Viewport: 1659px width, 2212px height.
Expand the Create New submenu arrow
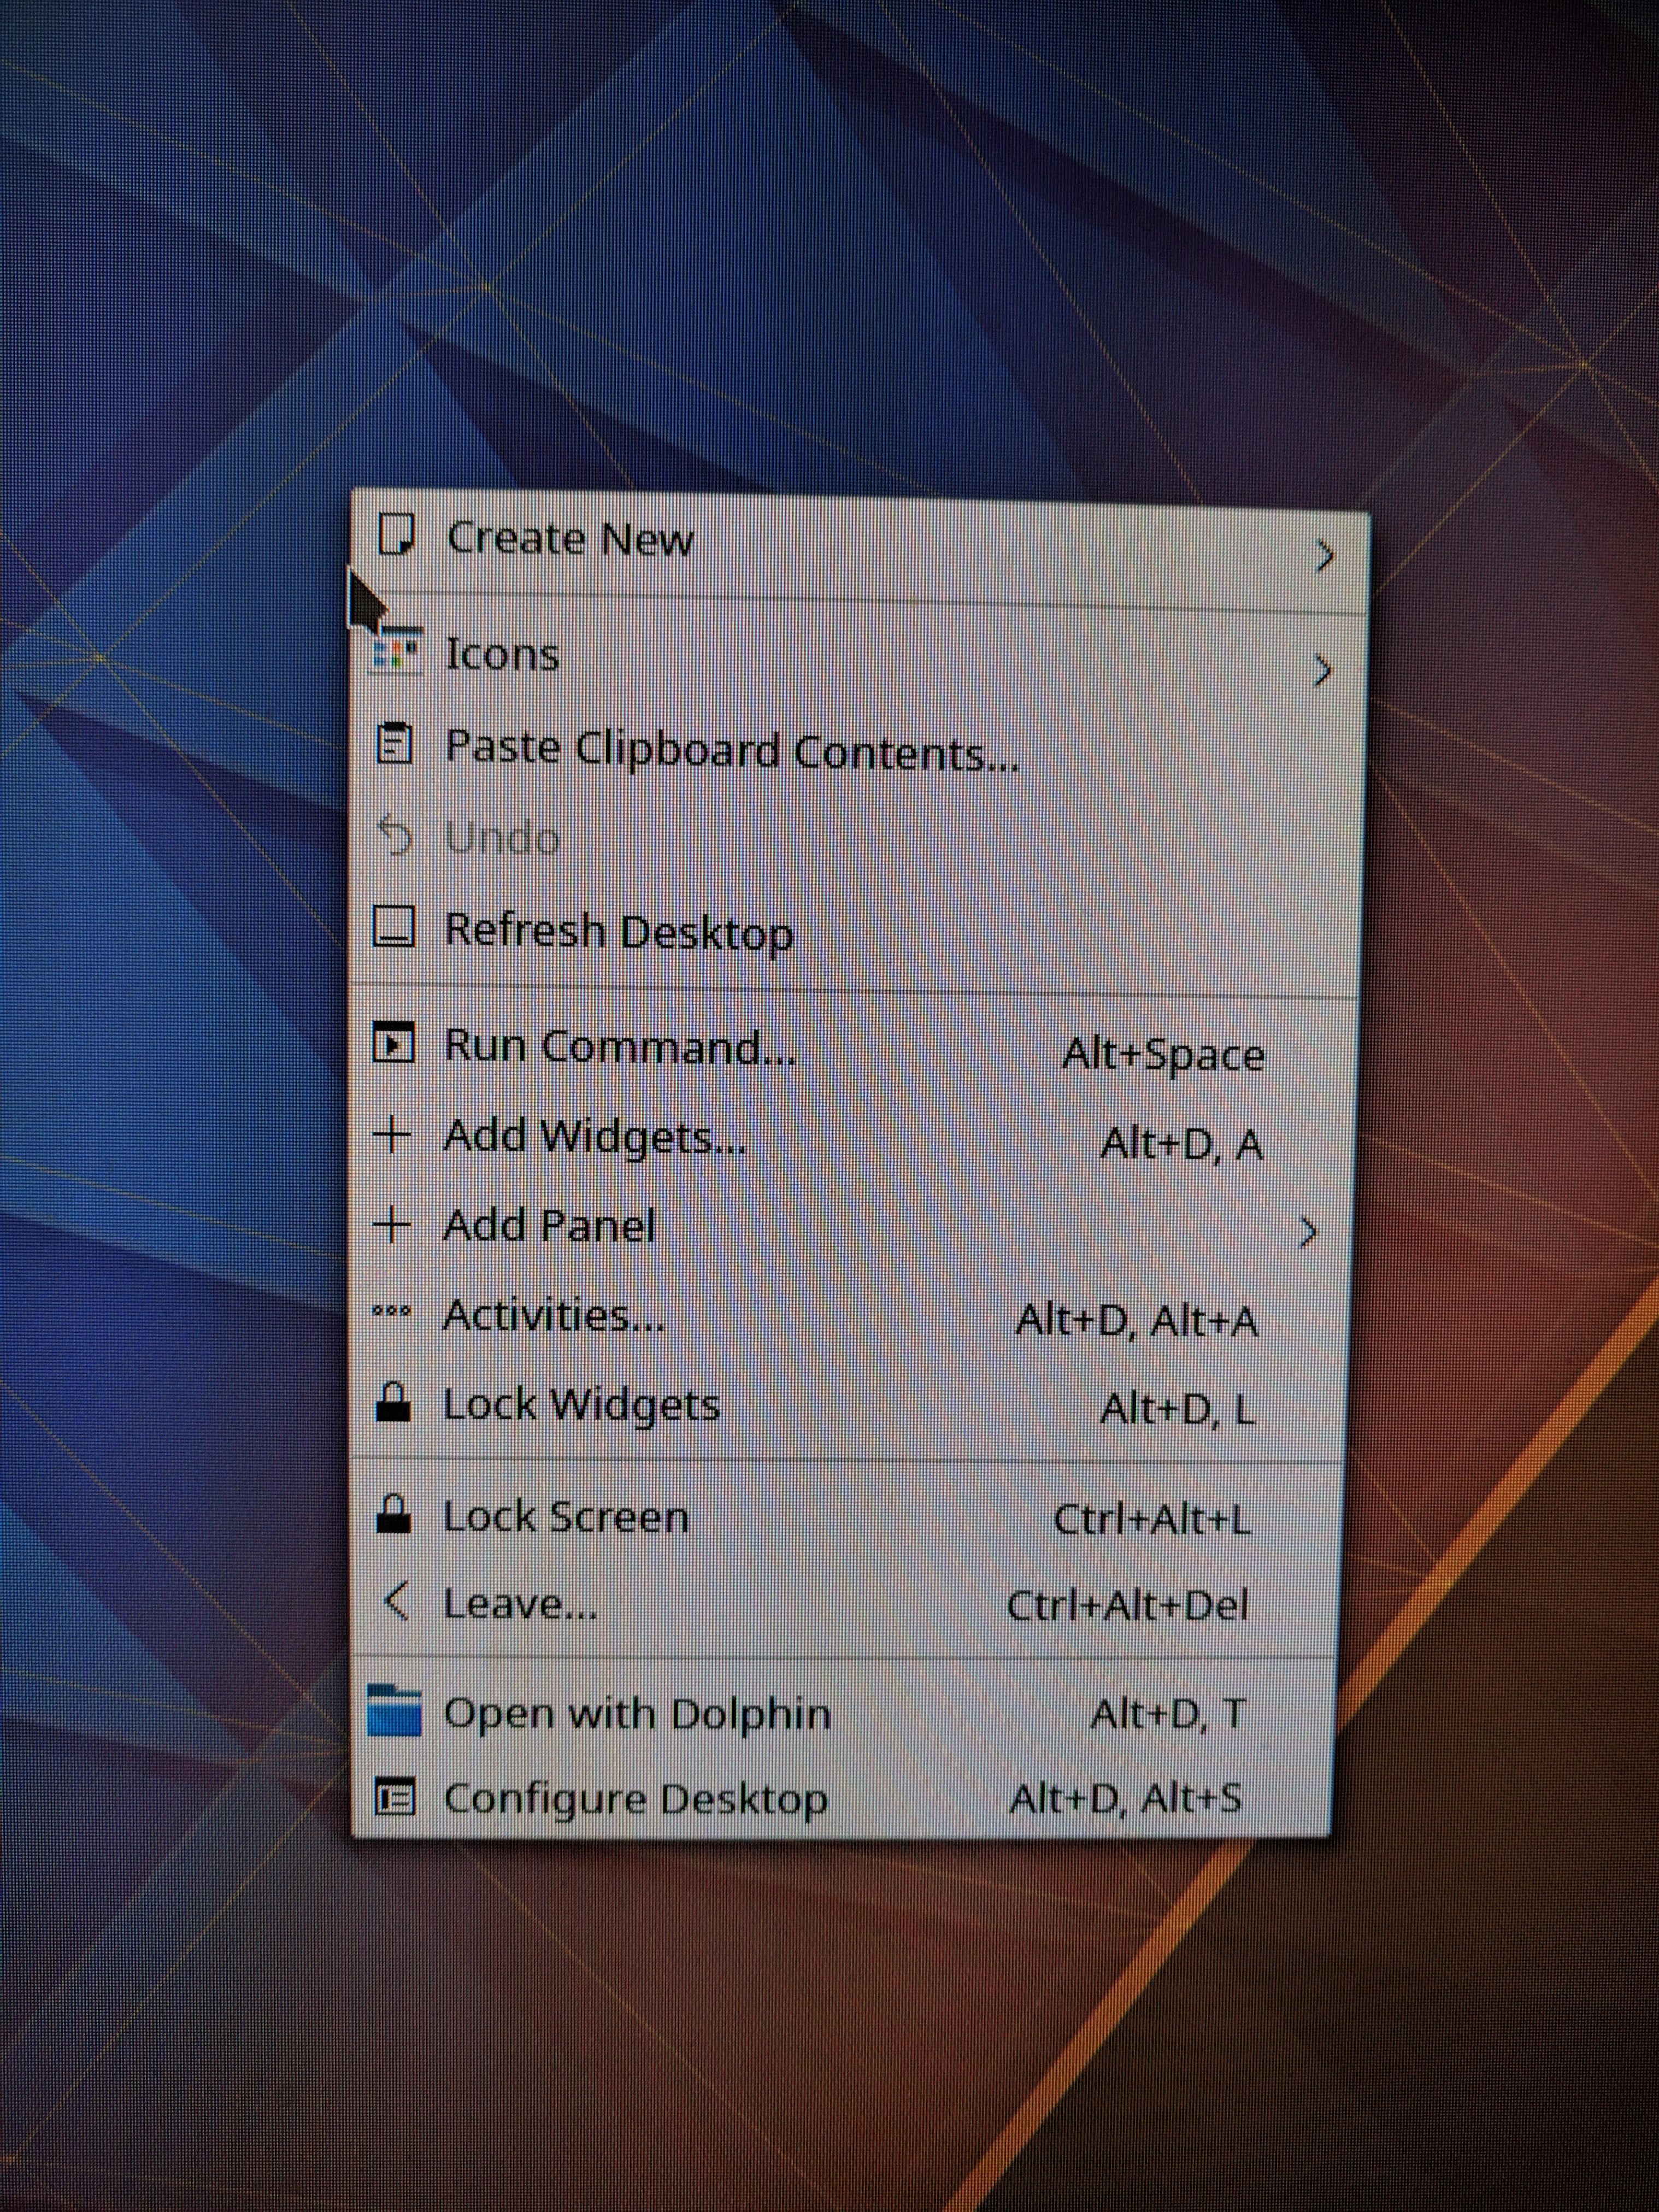pos(1325,556)
